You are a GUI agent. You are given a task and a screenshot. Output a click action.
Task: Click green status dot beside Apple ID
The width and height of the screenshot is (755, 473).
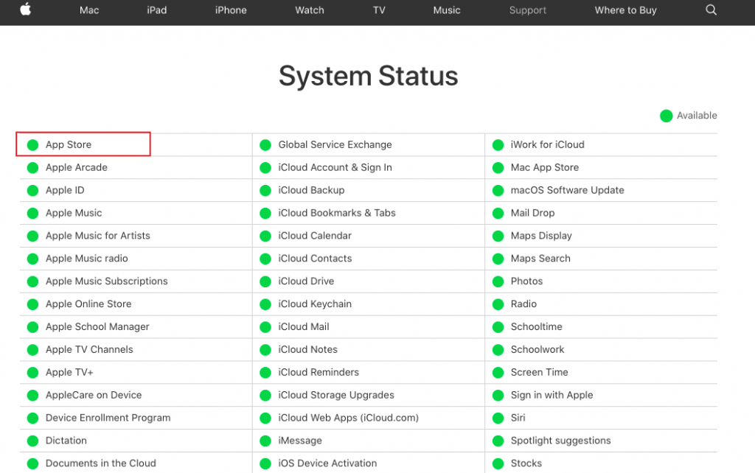tap(32, 191)
